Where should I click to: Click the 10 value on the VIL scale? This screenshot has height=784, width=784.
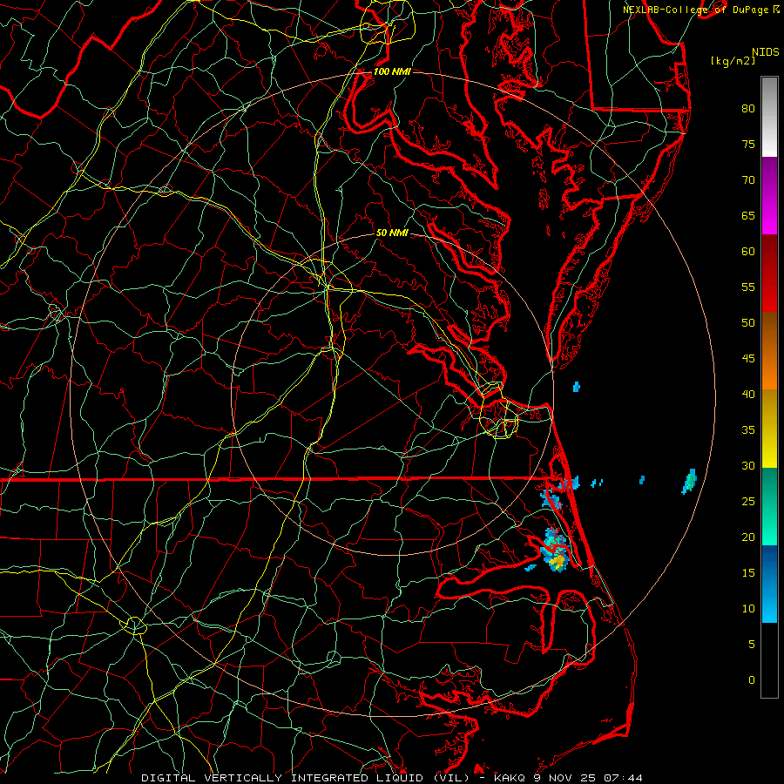(748, 609)
